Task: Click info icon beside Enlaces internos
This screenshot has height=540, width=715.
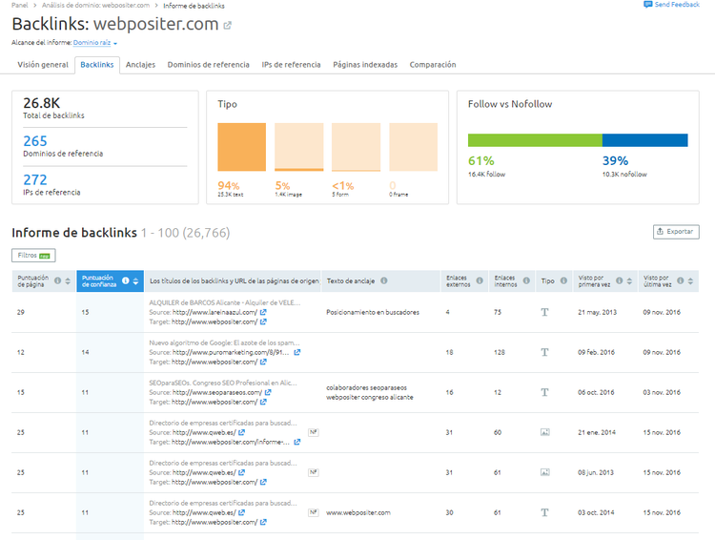Action: click(526, 280)
